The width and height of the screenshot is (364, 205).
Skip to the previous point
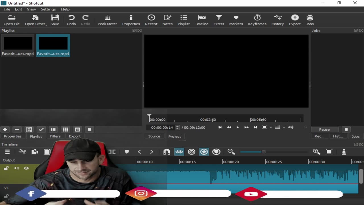pyautogui.click(x=220, y=127)
